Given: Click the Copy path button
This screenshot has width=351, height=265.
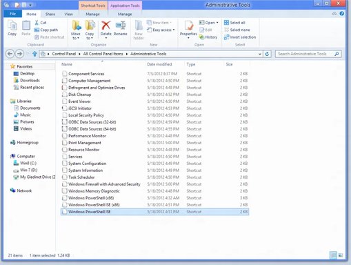Looking at the screenshot, I should click(46, 30).
